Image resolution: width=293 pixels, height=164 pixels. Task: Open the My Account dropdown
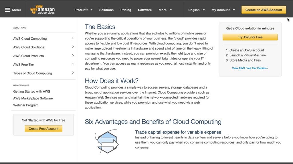click(223, 10)
